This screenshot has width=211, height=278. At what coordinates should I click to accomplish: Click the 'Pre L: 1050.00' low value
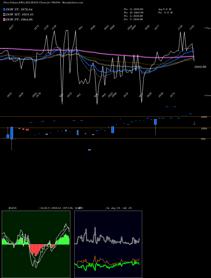[x=133, y=16]
